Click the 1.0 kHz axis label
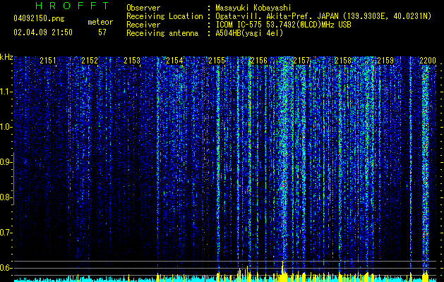 [x=6, y=127]
